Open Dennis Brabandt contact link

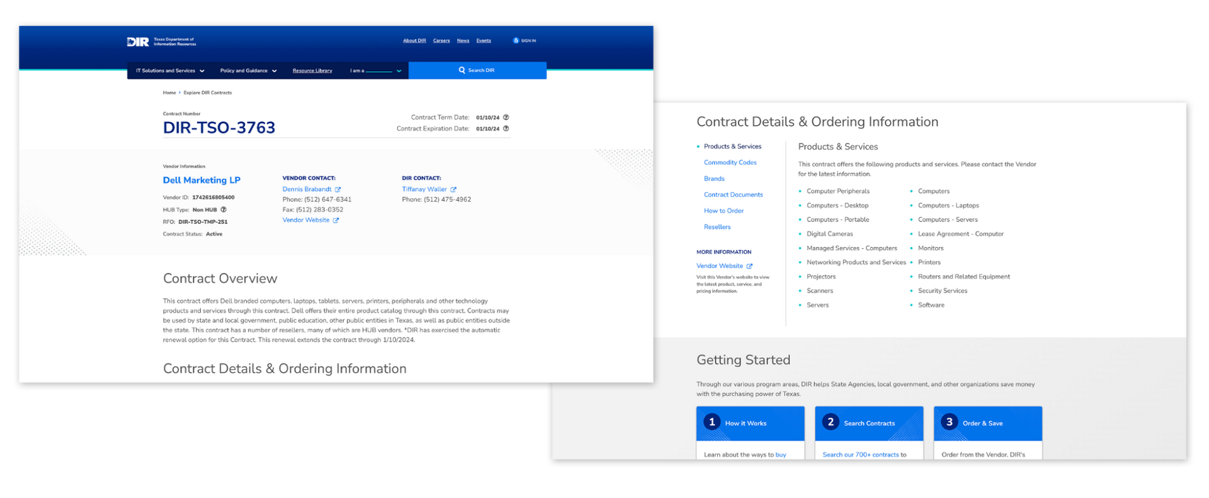(x=307, y=189)
